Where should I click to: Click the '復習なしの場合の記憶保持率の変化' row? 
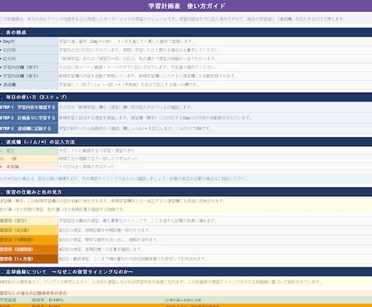[186, 293]
